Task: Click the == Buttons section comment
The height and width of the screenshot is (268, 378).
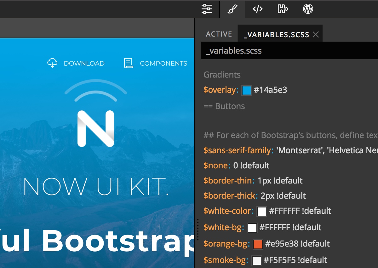Action: 224,106
